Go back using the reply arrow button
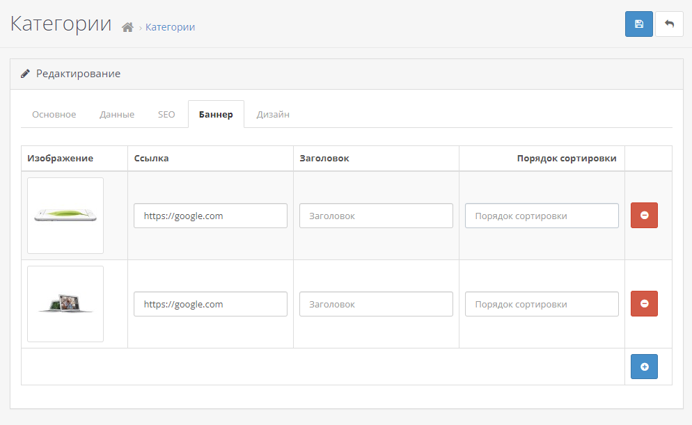The image size is (692, 425). coord(669,24)
